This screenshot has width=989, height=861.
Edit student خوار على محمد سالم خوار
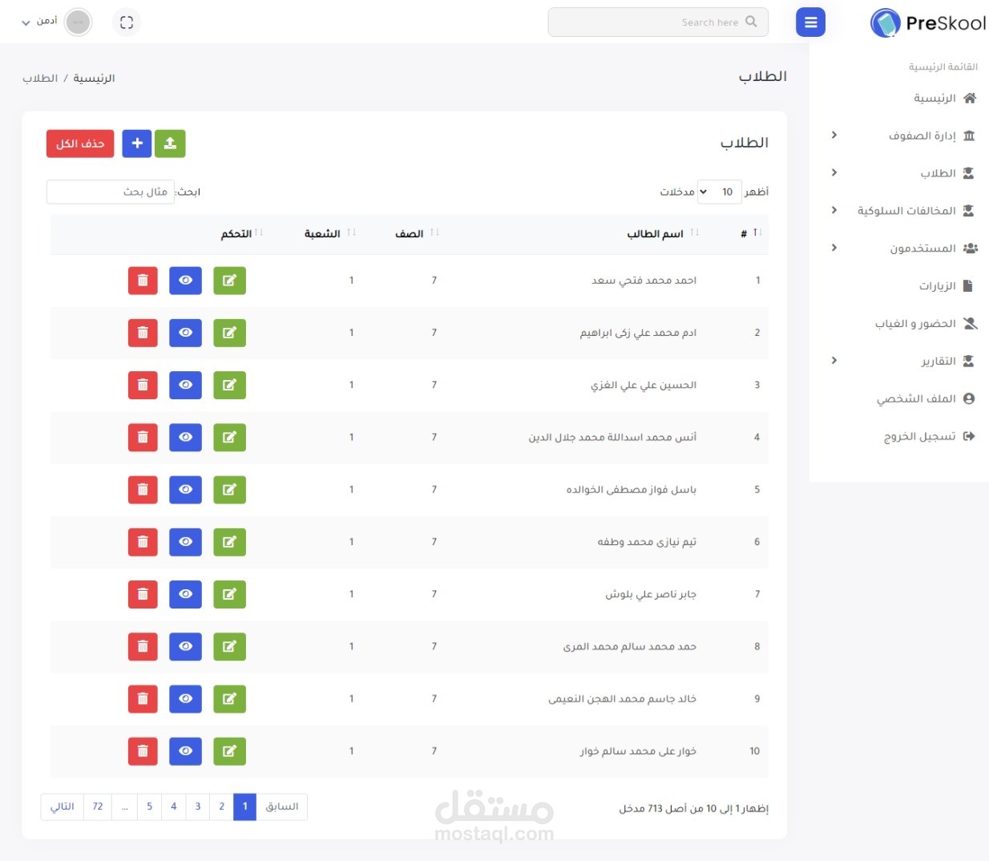point(229,751)
